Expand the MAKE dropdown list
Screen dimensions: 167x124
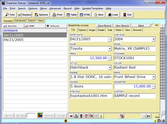(x=110, y=49)
